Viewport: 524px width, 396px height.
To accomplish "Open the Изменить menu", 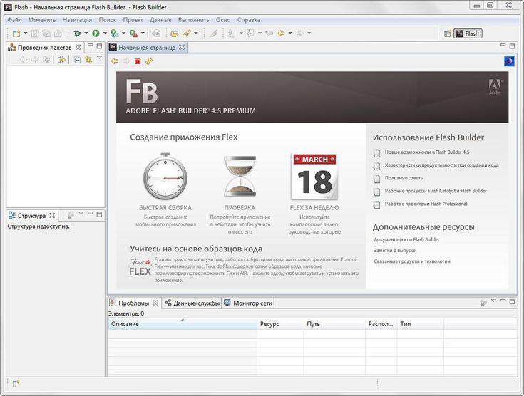I will coord(42,20).
